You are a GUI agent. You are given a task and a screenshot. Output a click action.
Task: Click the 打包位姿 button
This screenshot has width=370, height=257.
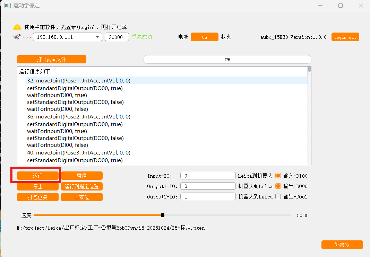point(38,197)
